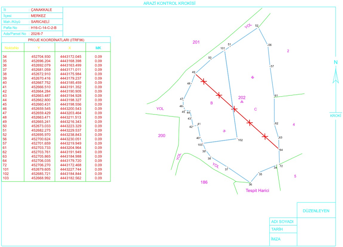Click the red cross marker nearest point 64
The width and height of the screenshot is (343, 247).
265,136
